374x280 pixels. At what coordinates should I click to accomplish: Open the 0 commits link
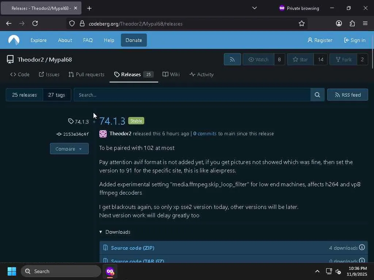(205, 133)
